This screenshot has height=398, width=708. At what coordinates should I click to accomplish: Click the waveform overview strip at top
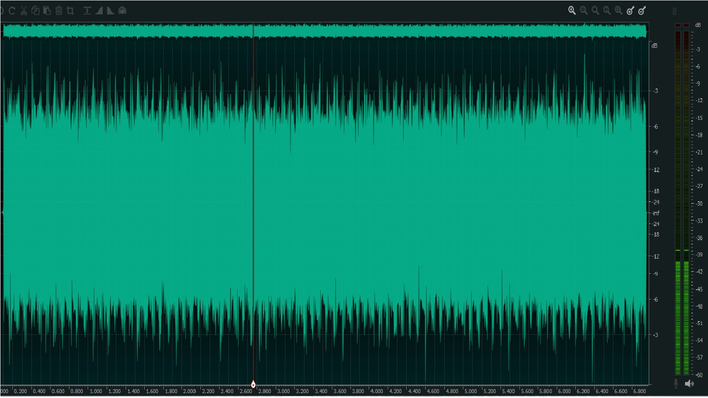(x=325, y=31)
